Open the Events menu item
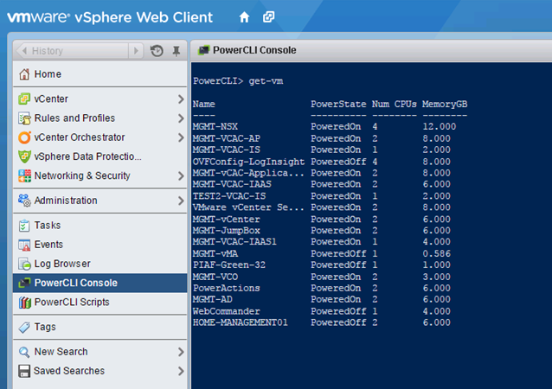 coord(100,245)
